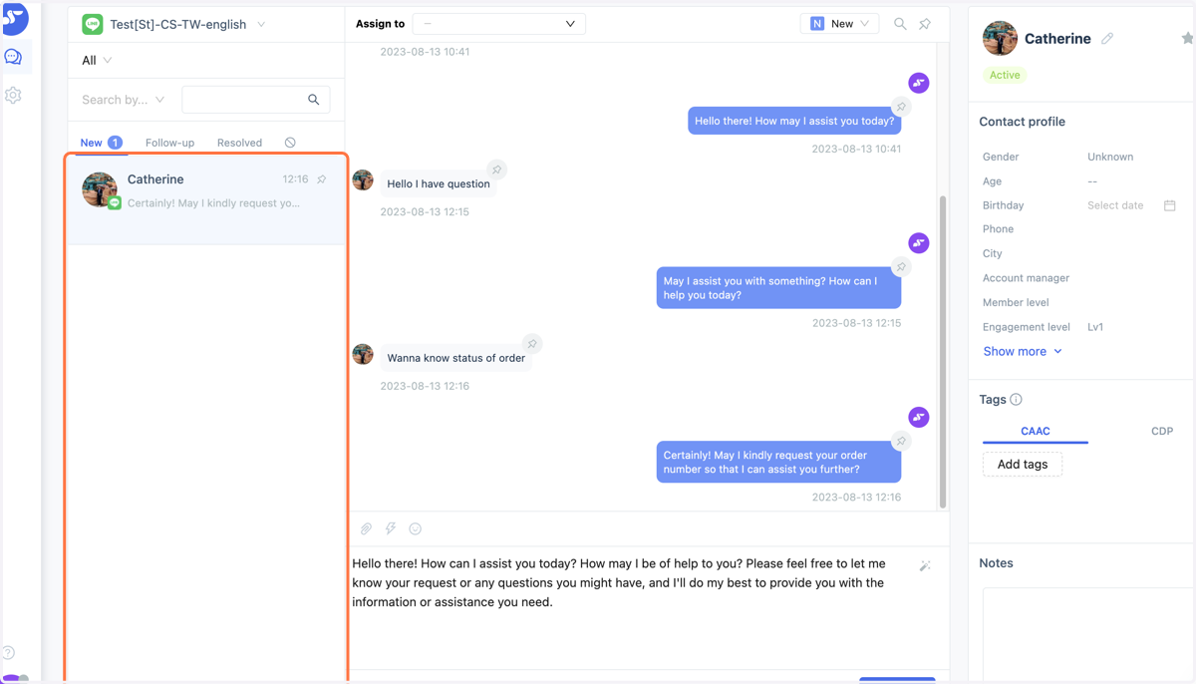Viewport: 1196px width, 684px height.
Task: Select the New conversations tab
Action: tap(101, 143)
